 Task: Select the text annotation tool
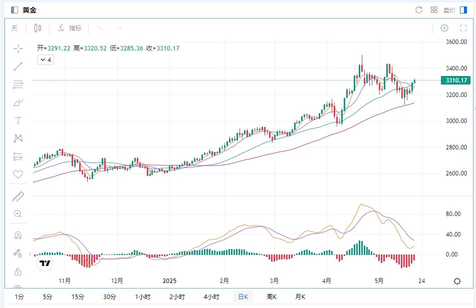(x=18, y=120)
